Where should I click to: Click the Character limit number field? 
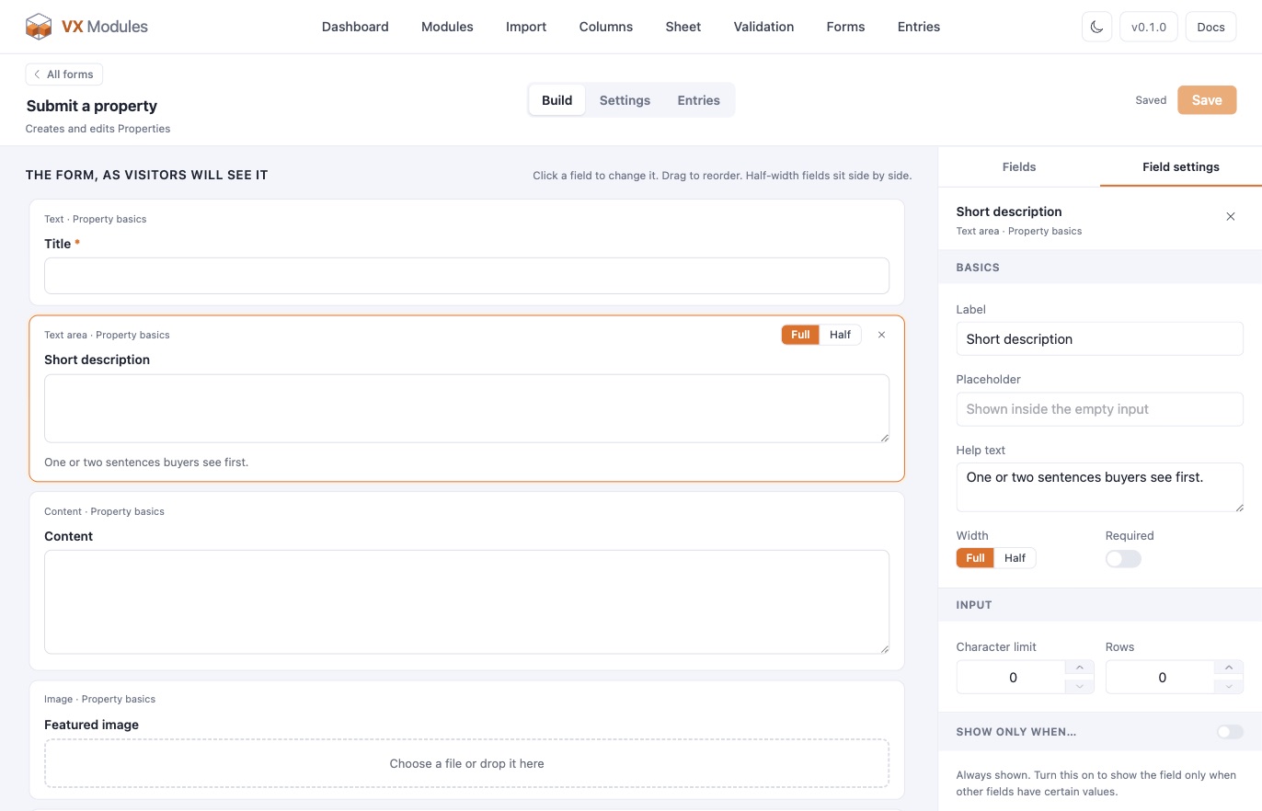pyautogui.click(x=1012, y=677)
